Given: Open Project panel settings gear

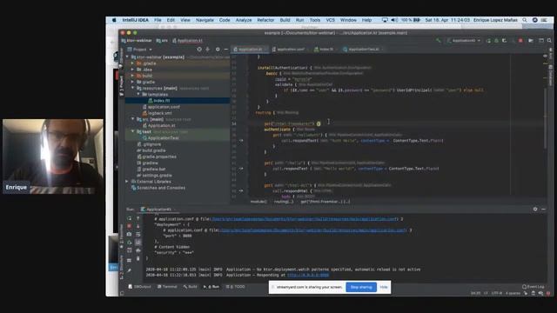Looking at the screenshot, I should click(218, 50).
